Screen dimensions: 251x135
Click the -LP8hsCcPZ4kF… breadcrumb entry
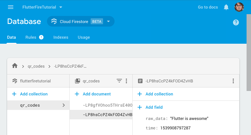pos(70,66)
